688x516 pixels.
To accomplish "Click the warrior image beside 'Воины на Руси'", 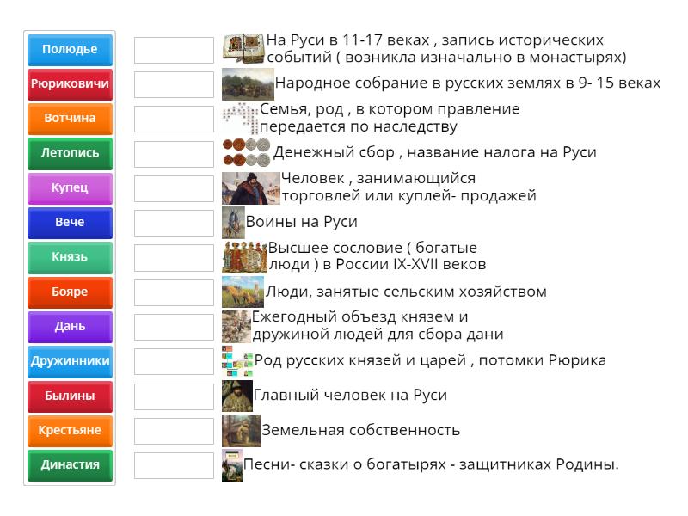I will (x=232, y=222).
